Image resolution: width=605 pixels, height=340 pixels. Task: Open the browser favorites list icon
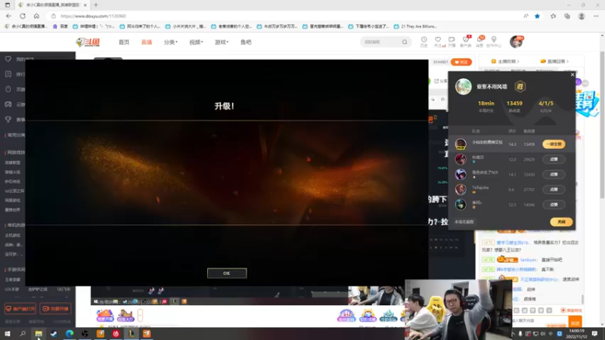[x=553, y=16]
